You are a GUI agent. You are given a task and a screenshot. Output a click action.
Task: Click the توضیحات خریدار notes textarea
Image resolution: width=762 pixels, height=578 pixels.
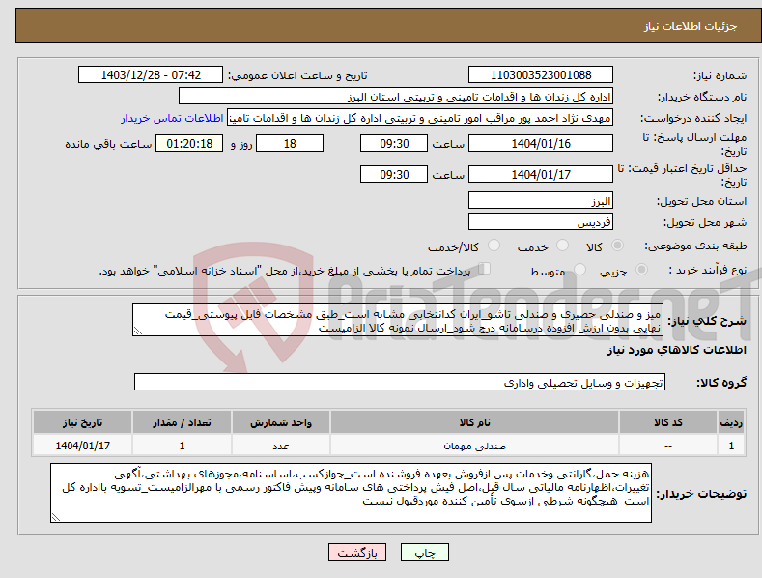351,493
